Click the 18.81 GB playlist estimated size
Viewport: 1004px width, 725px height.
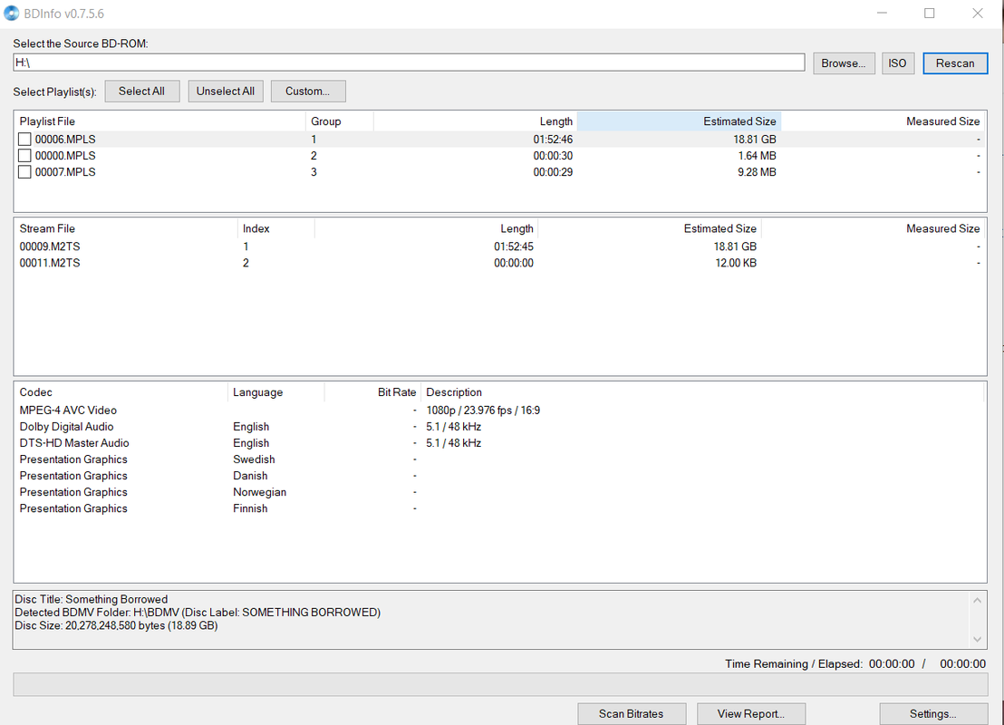pyautogui.click(x=754, y=139)
